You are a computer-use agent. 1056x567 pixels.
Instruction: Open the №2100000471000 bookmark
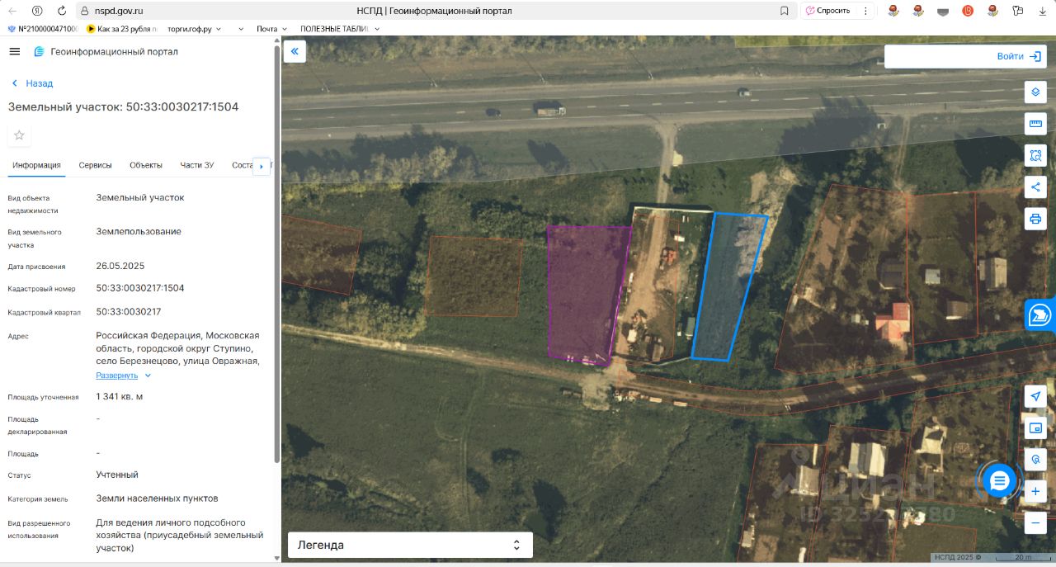tap(43, 29)
